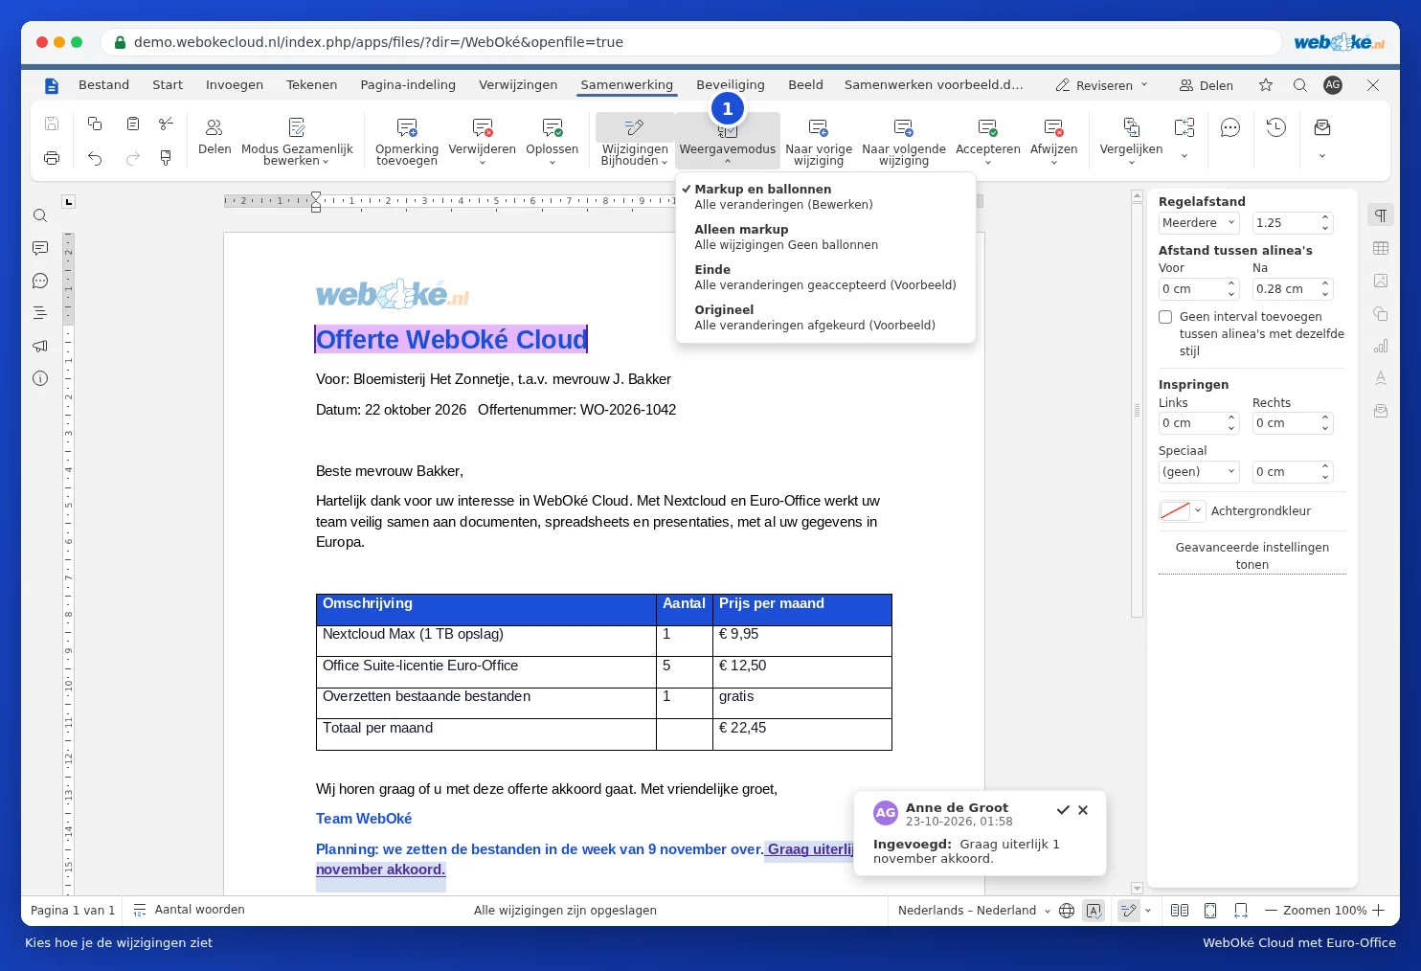This screenshot has height=971, width=1421.
Task: Open comments panel in left sidebar
Action: click(x=40, y=248)
